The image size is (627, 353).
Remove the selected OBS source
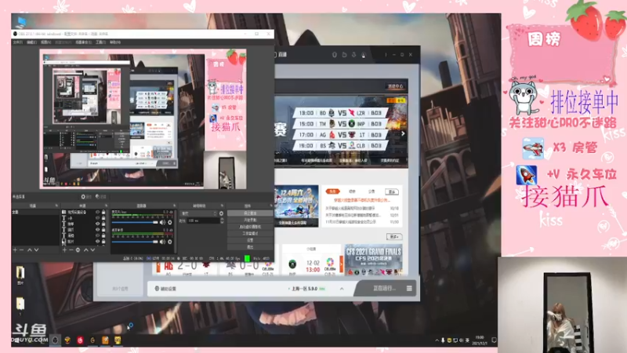[x=71, y=249]
